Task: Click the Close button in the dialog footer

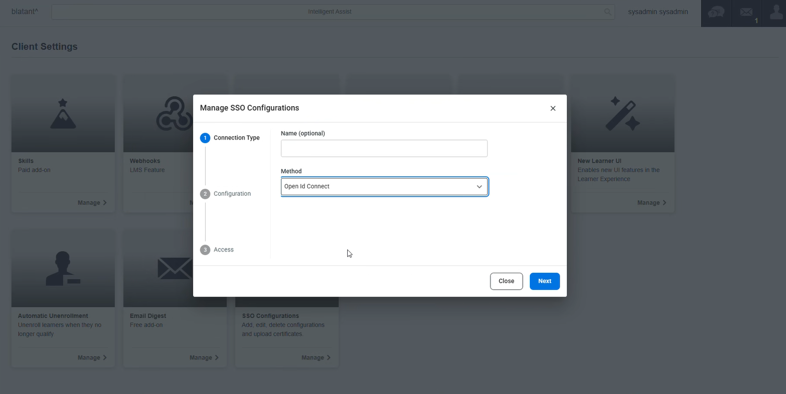Action: click(506, 281)
